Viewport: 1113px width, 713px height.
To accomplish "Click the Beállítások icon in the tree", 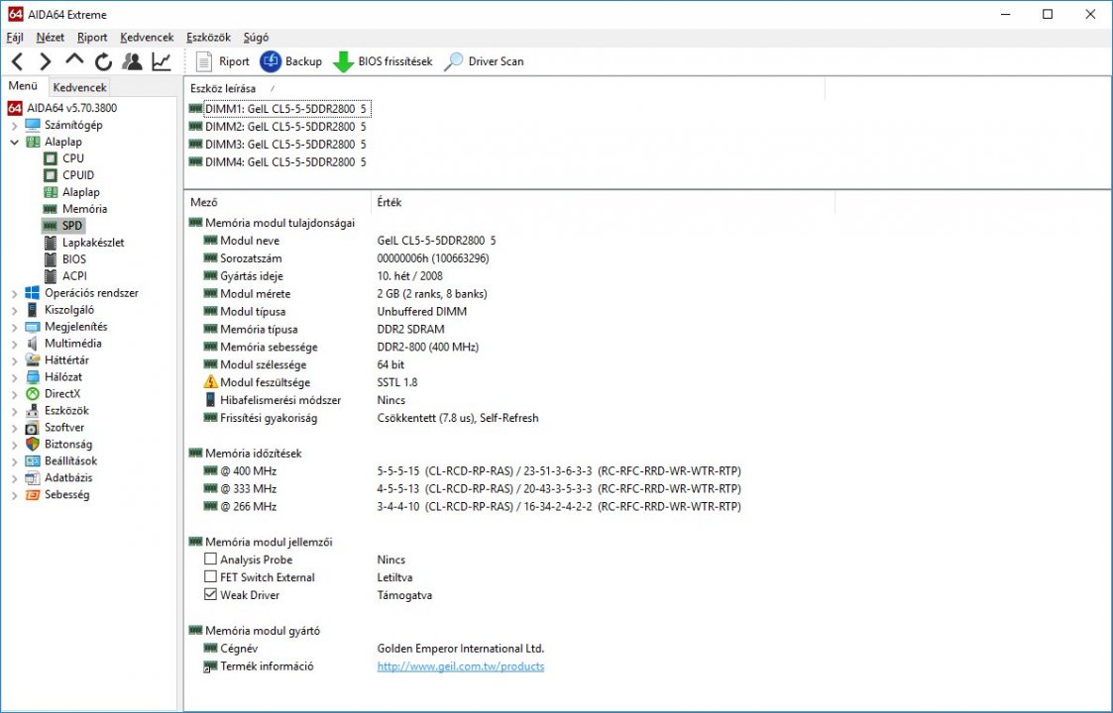I will (x=33, y=461).
